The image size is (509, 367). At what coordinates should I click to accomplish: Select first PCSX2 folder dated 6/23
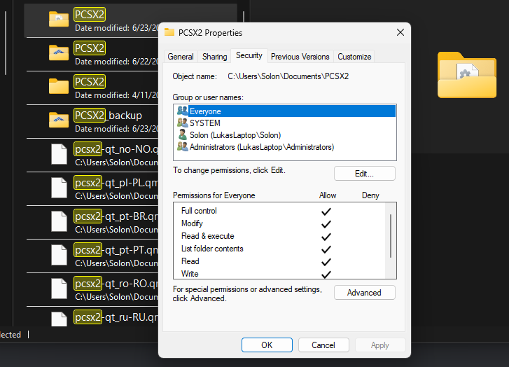92,20
